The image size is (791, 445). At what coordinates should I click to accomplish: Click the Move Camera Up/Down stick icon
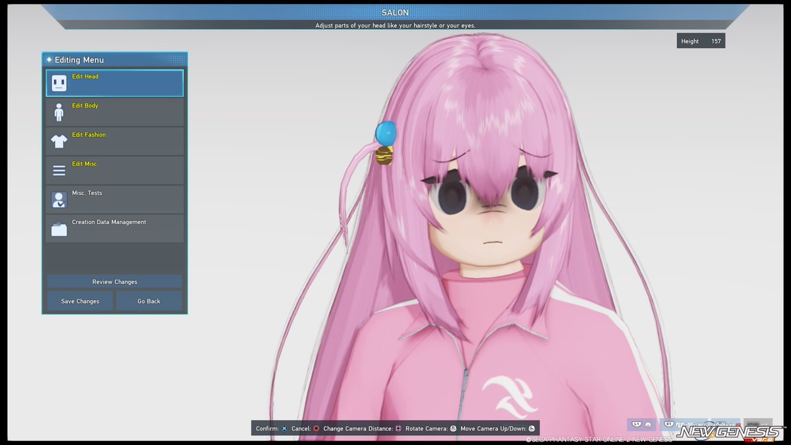pos(531,429)
